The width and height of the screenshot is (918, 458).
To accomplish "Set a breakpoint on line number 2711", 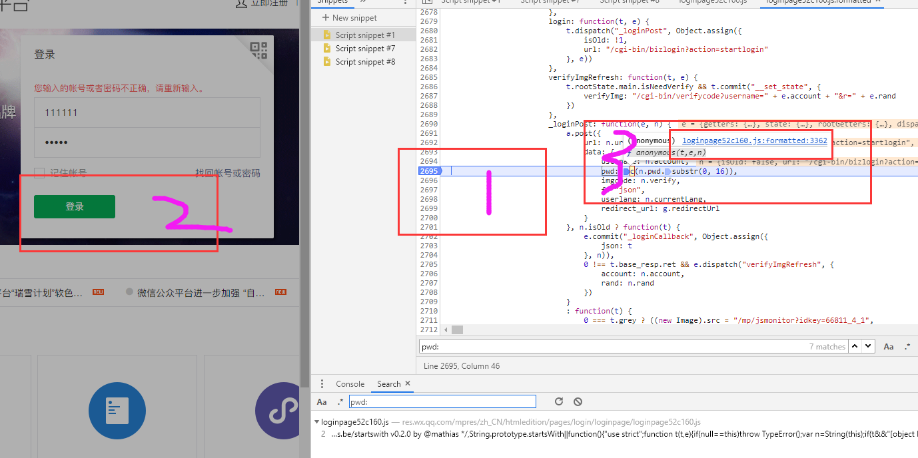I will 430,320.
